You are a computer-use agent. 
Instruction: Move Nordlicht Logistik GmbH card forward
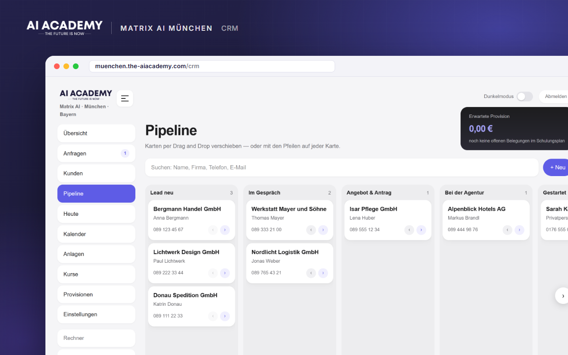323,273
